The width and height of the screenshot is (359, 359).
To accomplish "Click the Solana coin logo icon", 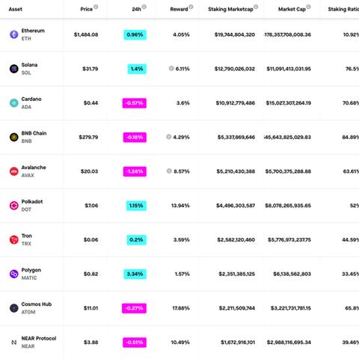I will pos(14,69).
